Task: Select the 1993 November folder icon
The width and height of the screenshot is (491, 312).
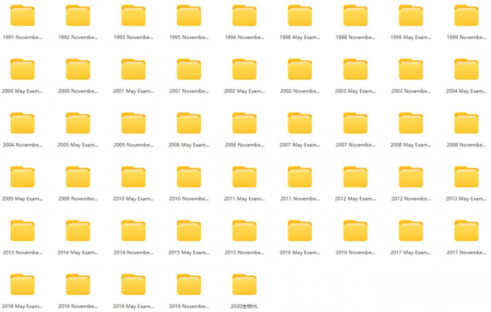Action: click(x=133, y=15)
